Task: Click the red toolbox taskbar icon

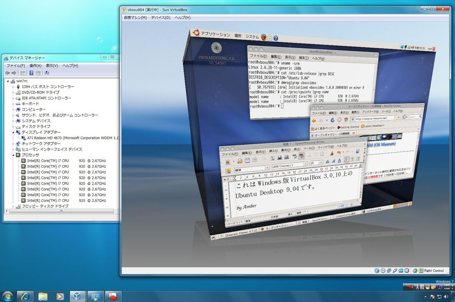Action: (113, 297)
